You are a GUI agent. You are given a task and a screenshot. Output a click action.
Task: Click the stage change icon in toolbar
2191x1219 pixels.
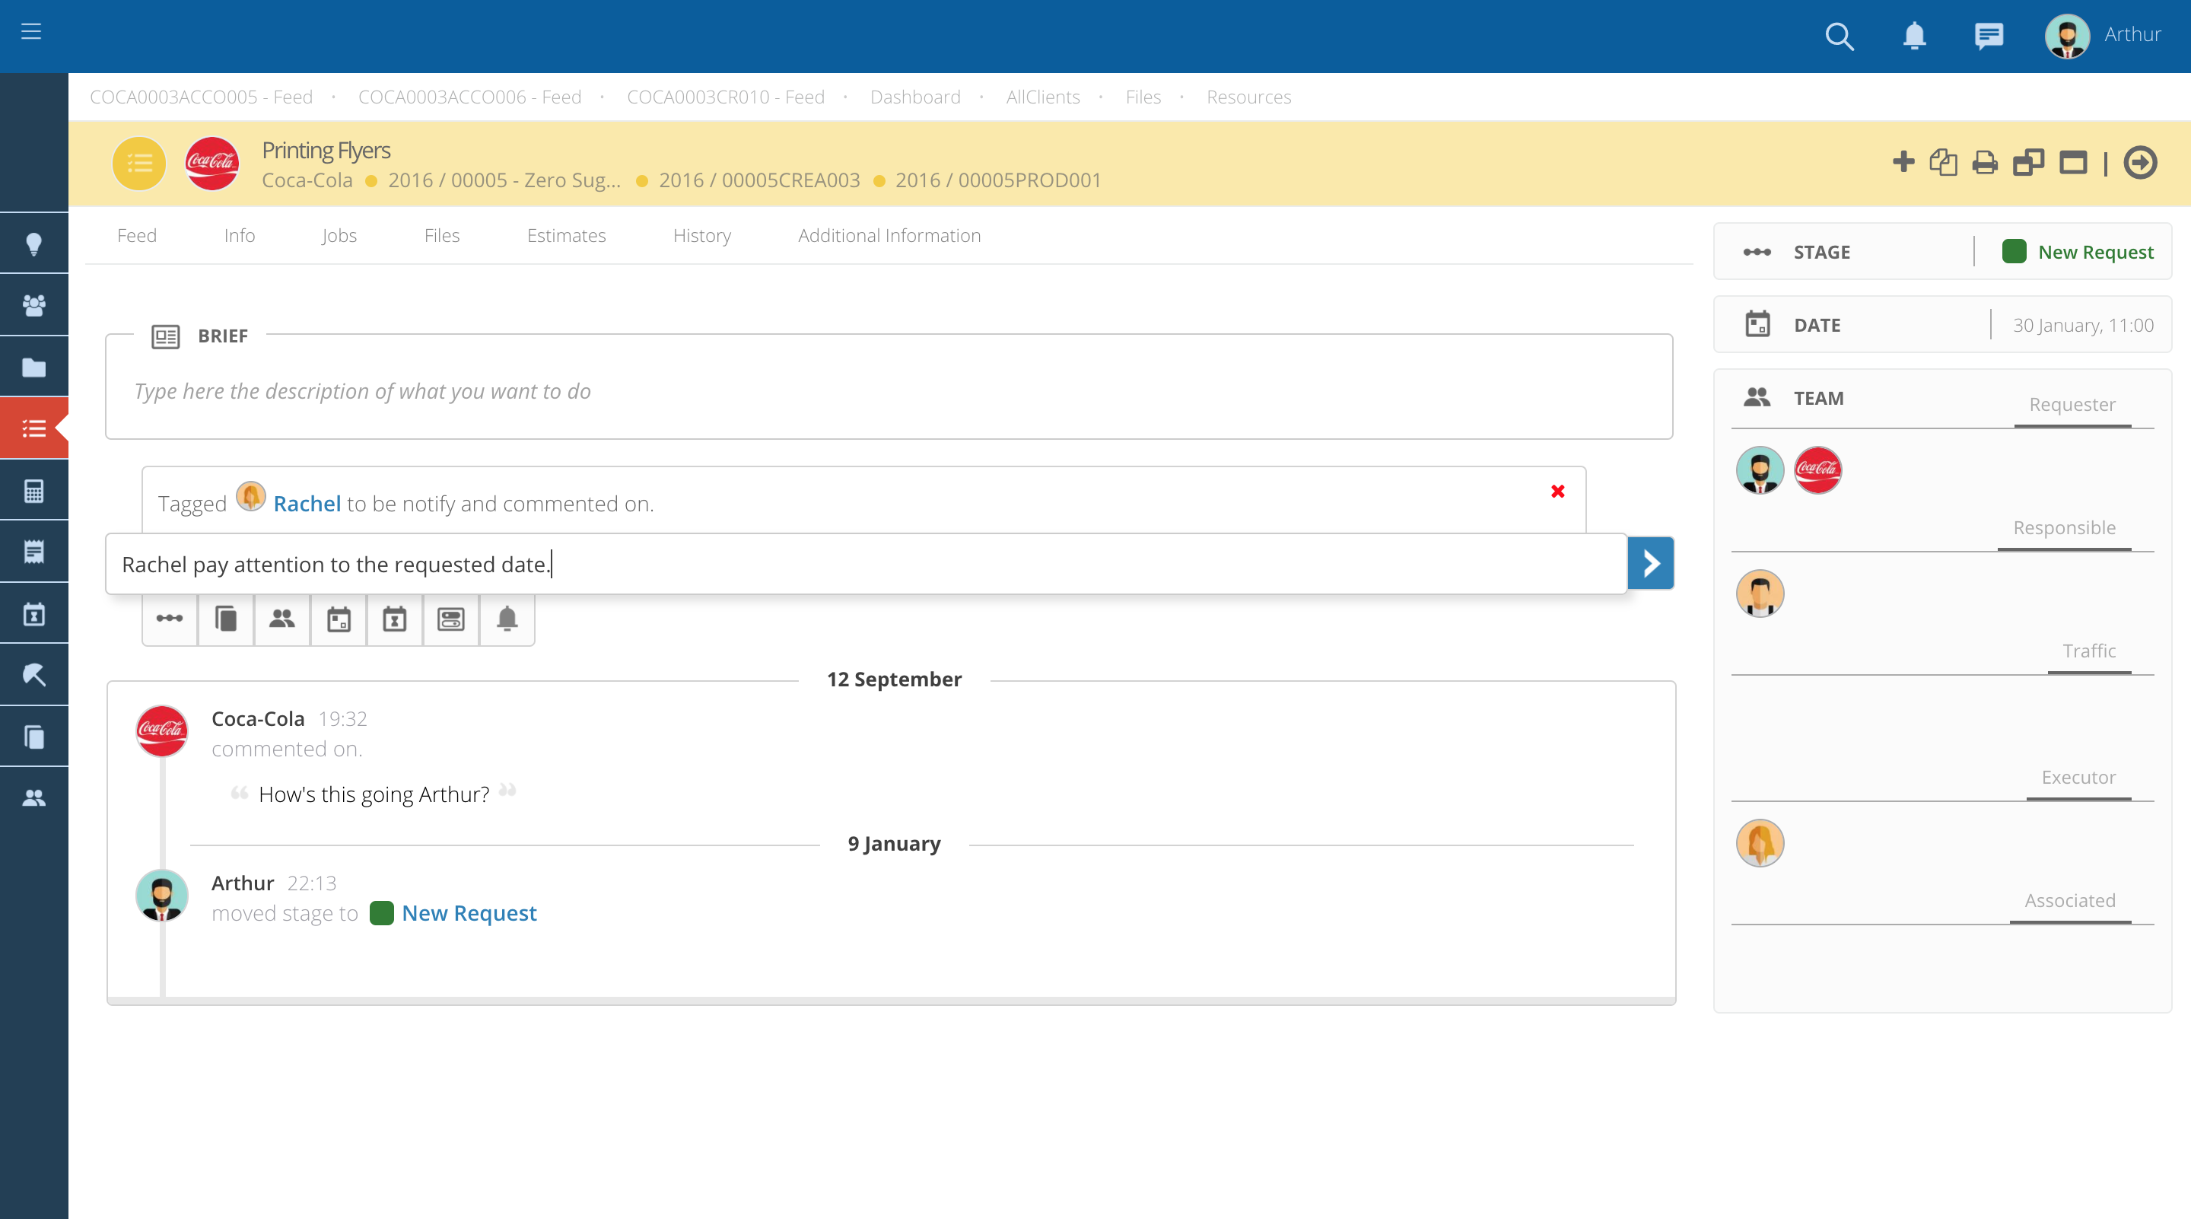point(170,619)
